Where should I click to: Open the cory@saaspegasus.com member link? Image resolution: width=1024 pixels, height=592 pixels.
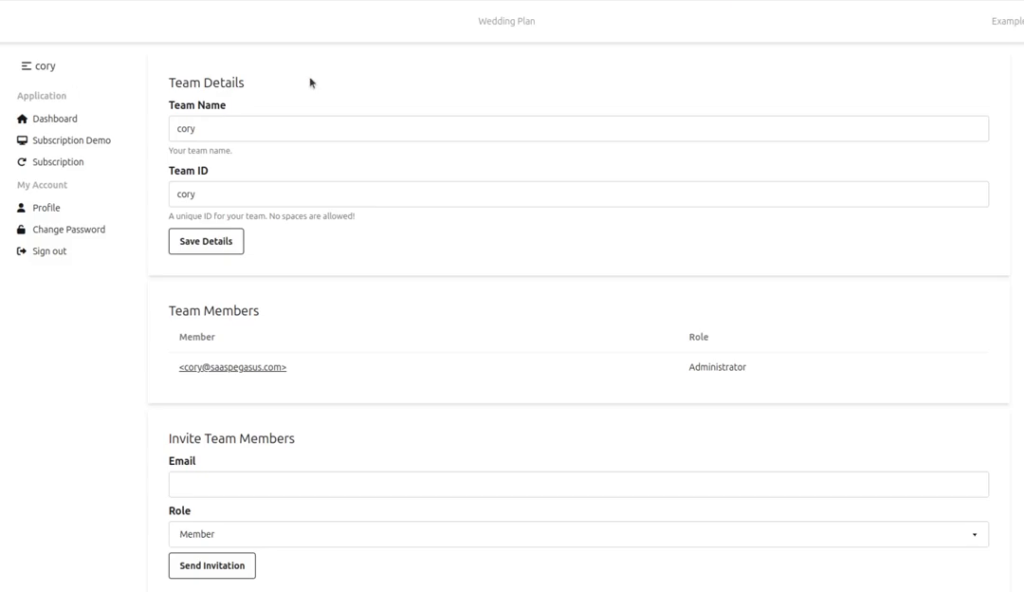click(x=232, y=367)
